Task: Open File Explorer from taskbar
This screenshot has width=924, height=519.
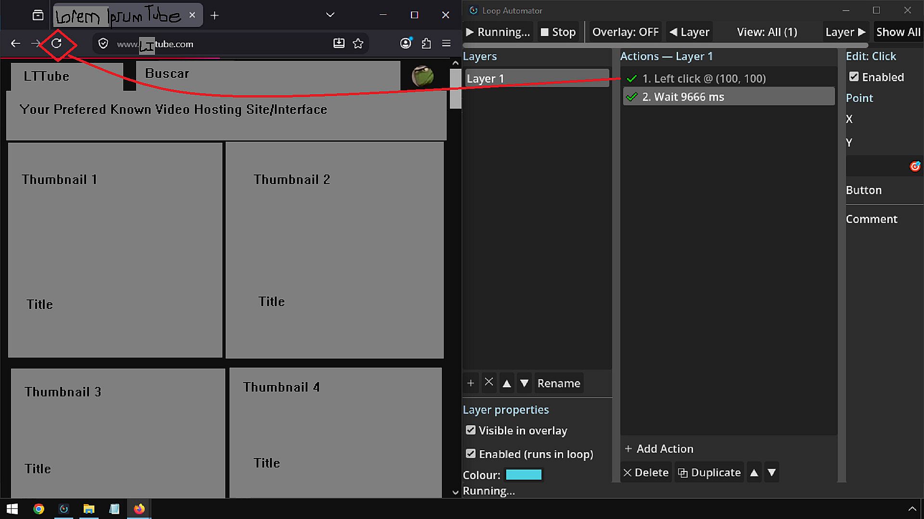Action: 89,509
